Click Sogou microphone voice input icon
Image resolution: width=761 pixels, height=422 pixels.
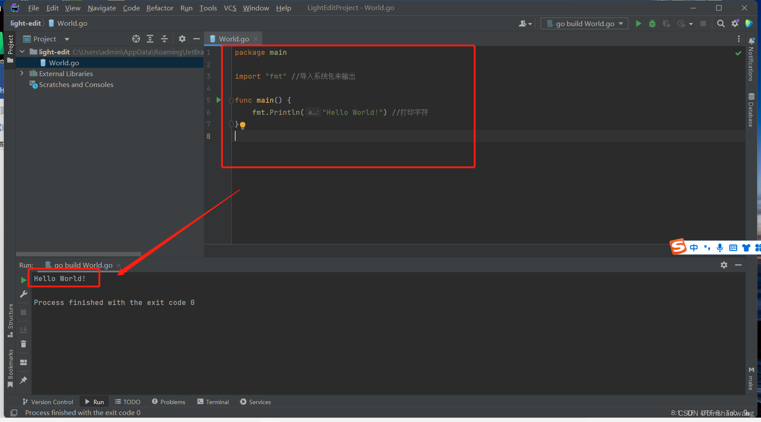tap(720, 248)
